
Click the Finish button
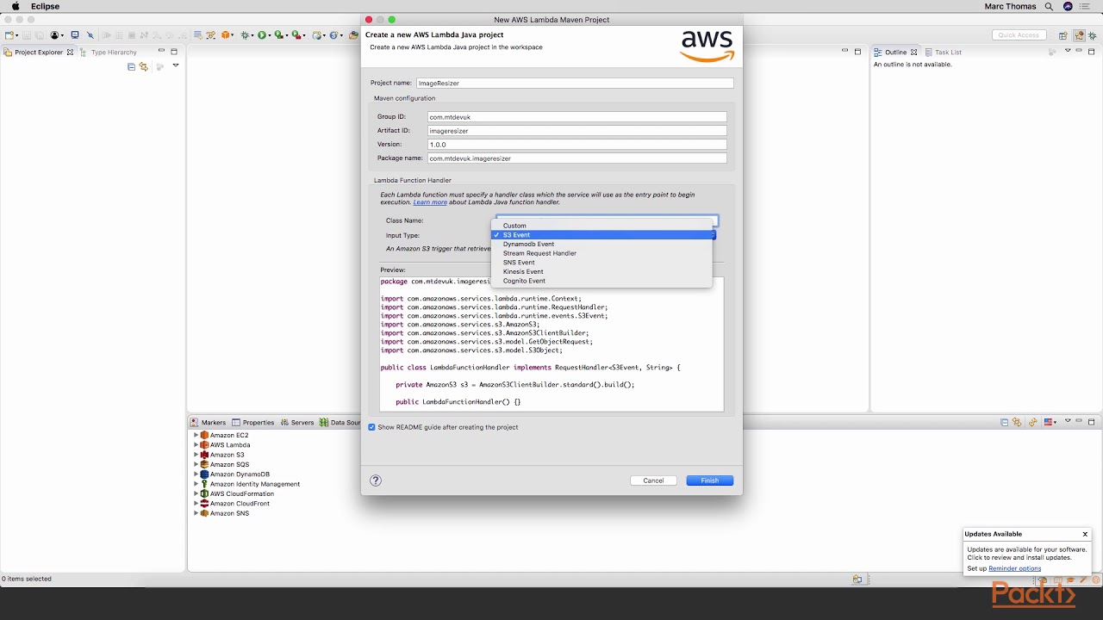710,480
